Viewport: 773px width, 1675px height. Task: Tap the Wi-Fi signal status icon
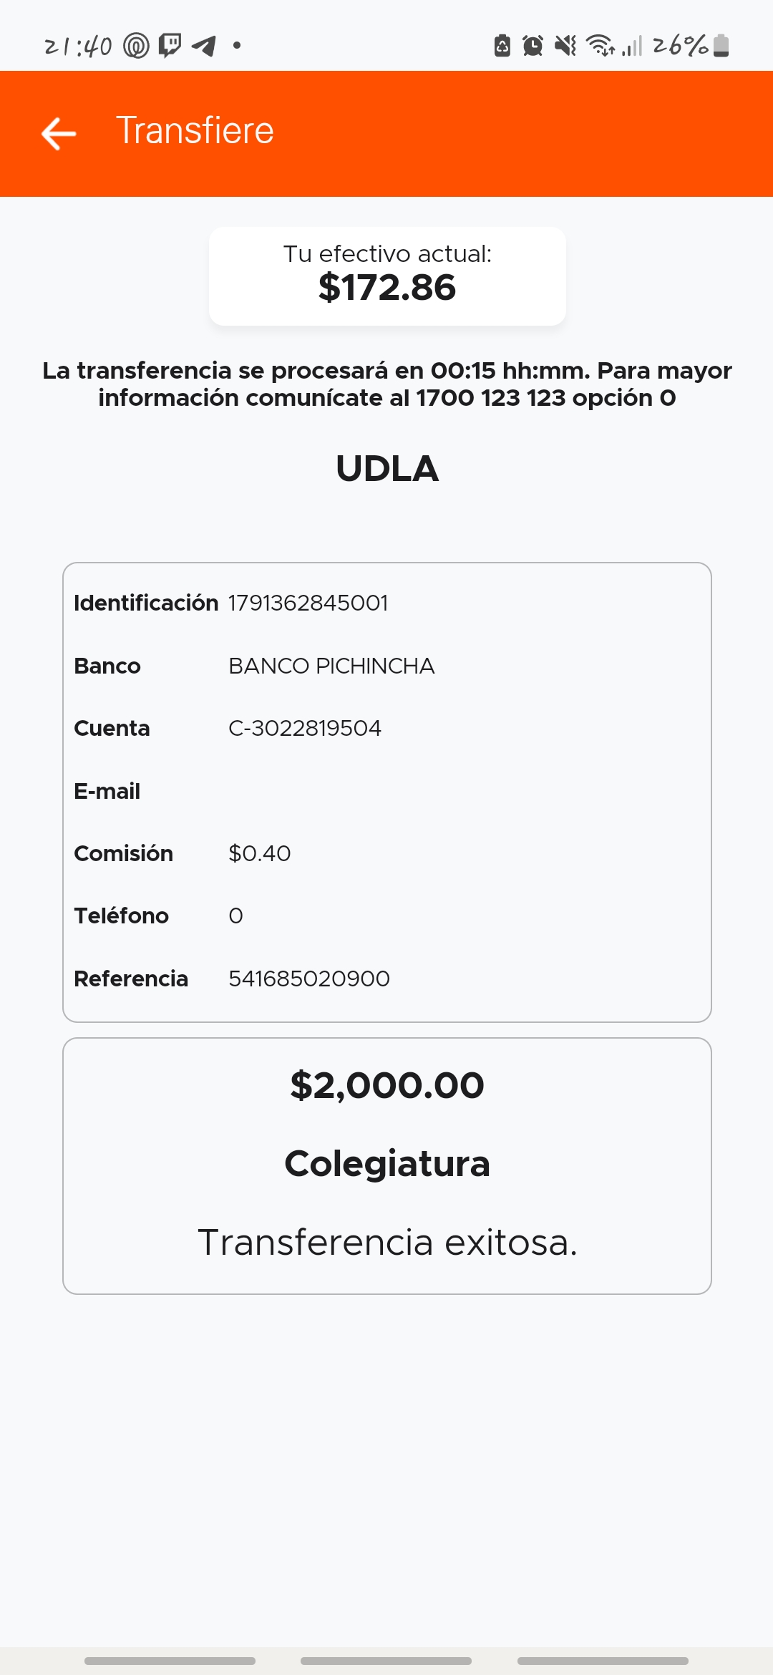point(600,46)
